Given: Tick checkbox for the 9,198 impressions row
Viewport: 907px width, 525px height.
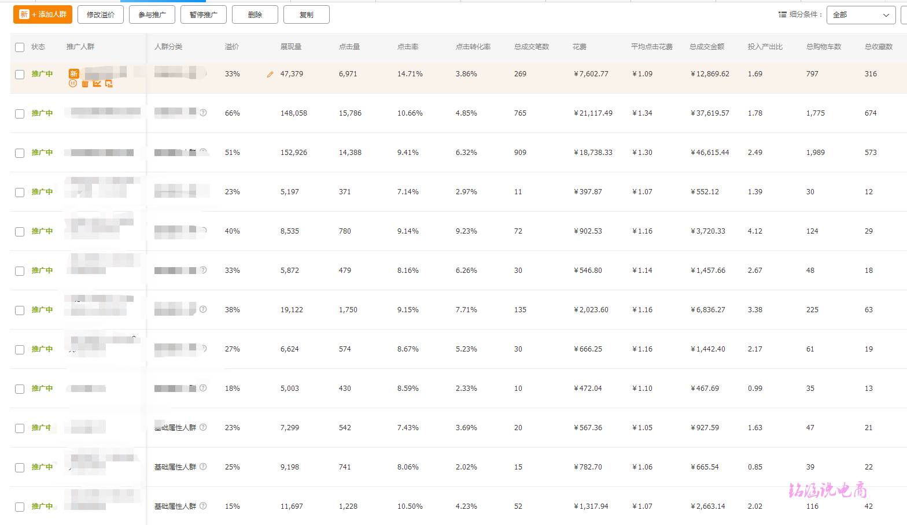Looking at the screenshot, I should tap(20, 468).
